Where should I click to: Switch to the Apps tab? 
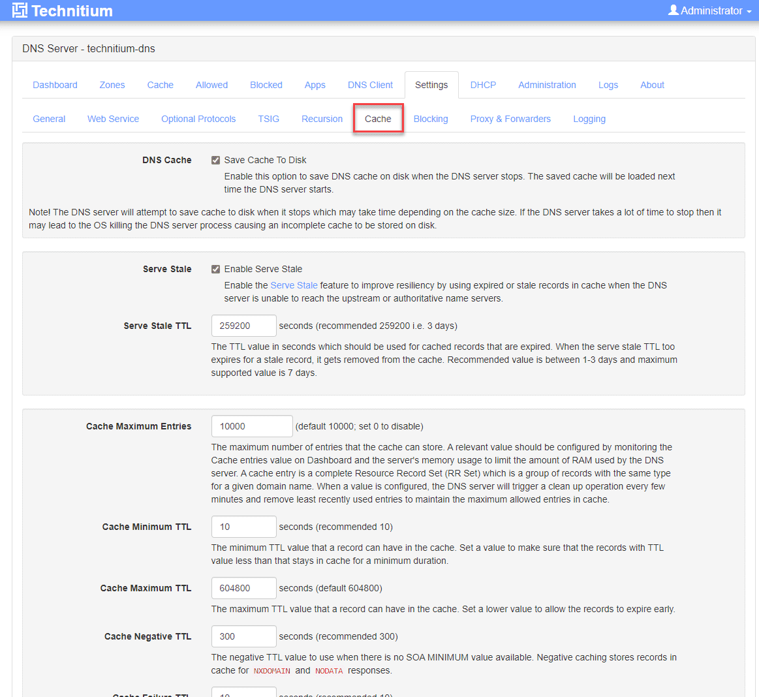(x=315, y=85)
